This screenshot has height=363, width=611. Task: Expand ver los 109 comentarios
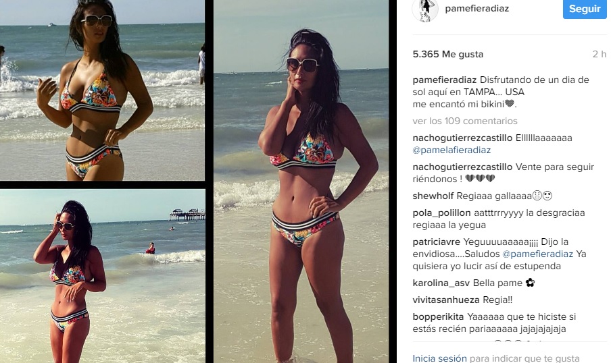point(465,121)
